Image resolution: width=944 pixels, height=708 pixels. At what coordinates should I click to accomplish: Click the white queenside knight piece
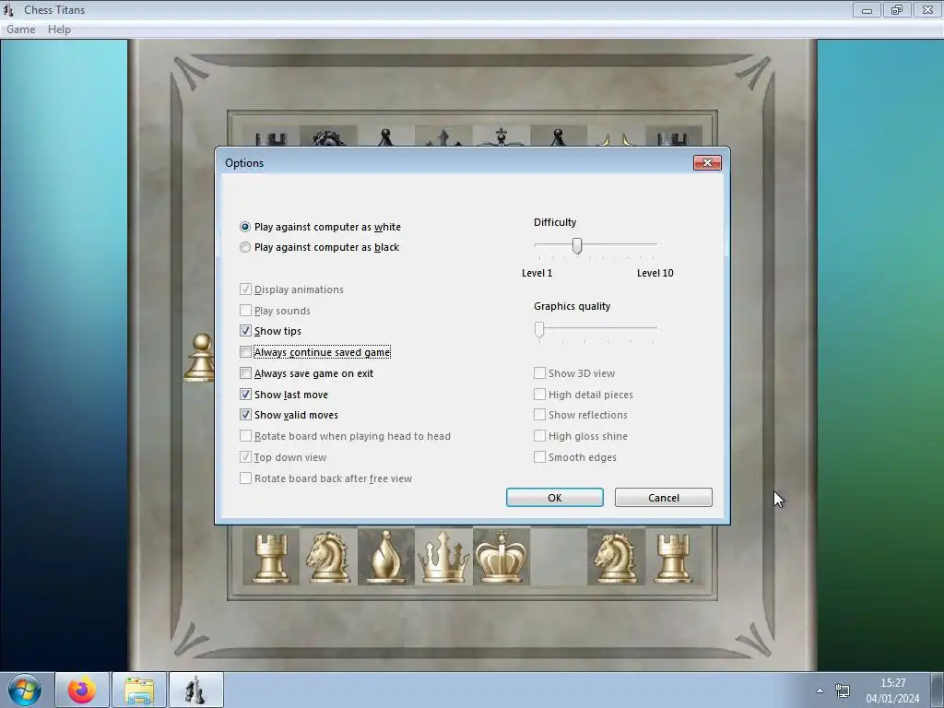(328, 558)
